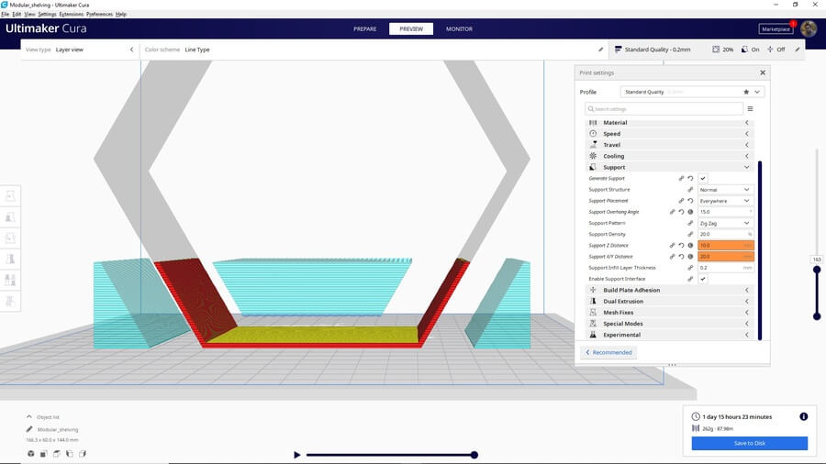Viewport: 826px width, 464px height.
Task: Expand the Special Modes category
Action: pos(669,324)
